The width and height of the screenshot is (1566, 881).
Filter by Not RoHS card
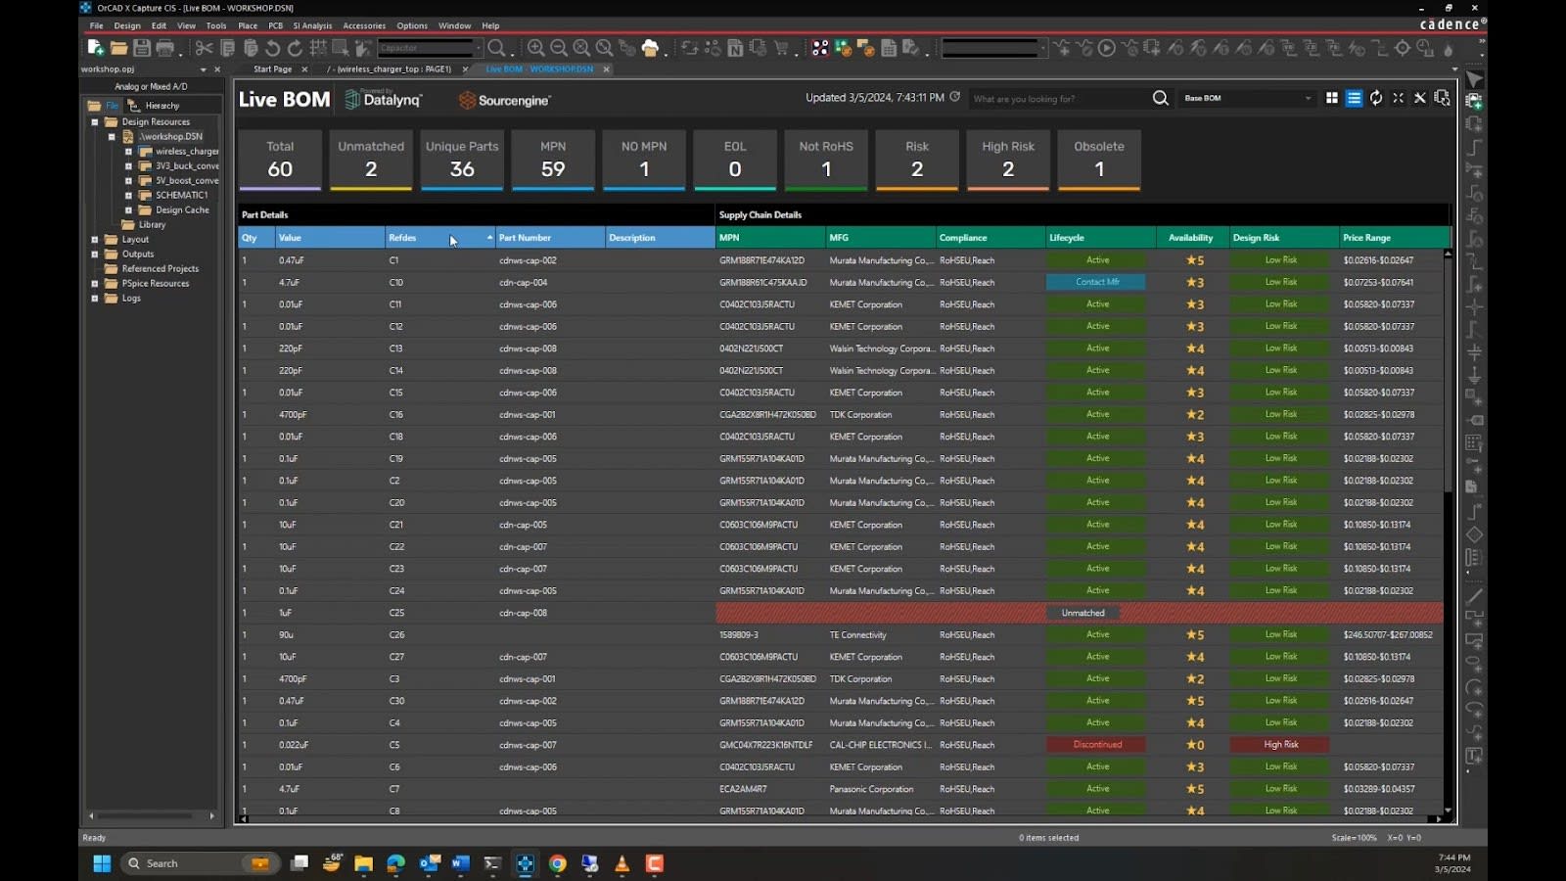(x=826, y=160)
